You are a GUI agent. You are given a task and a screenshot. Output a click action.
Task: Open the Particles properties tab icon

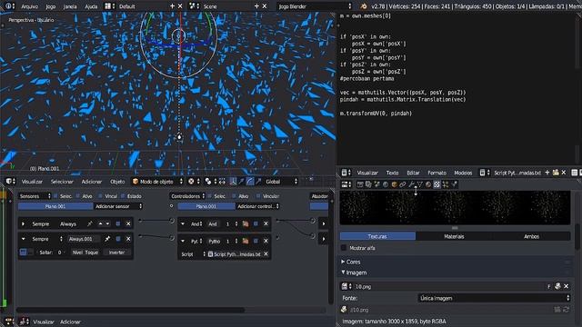click(x=446, y=184)
